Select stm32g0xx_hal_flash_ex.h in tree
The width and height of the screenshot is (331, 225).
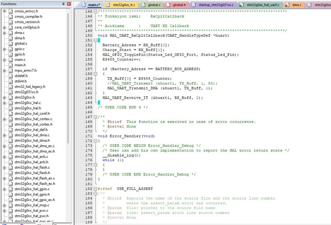(35, 184)
